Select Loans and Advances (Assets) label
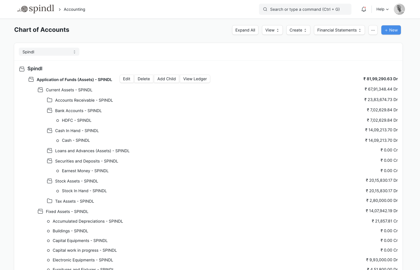The height and width of the screenshot is (270, 420). (x=92, y=151)
